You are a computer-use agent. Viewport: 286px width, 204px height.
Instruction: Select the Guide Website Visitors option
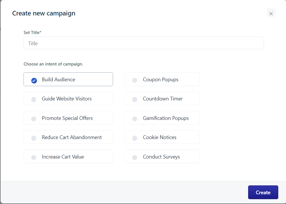(68, 99)
